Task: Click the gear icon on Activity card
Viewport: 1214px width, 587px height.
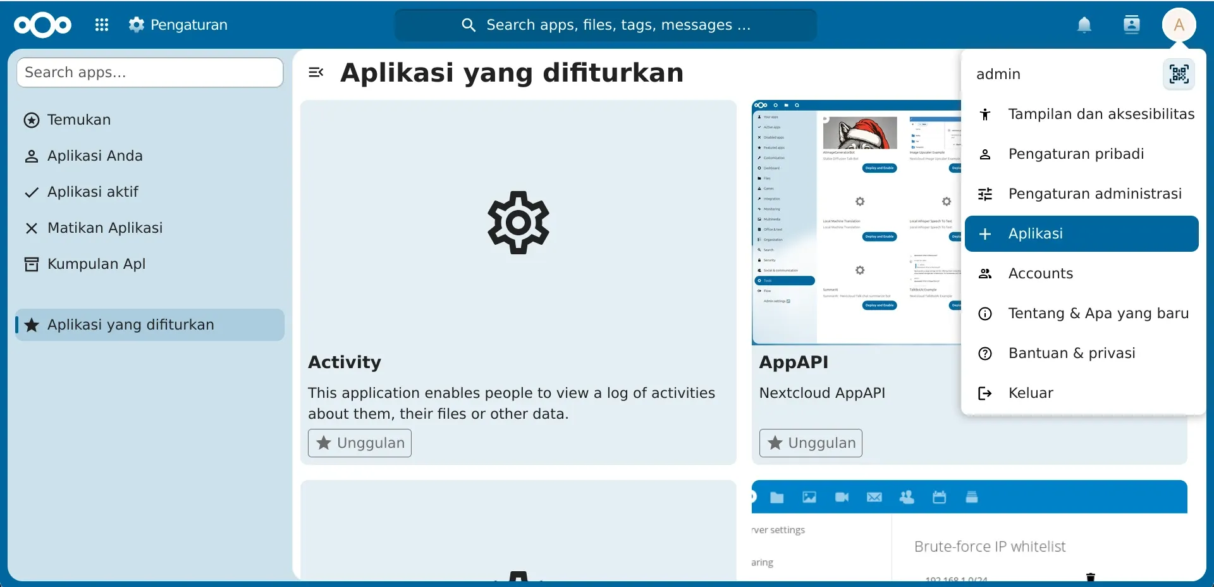Action: point(518,223)
